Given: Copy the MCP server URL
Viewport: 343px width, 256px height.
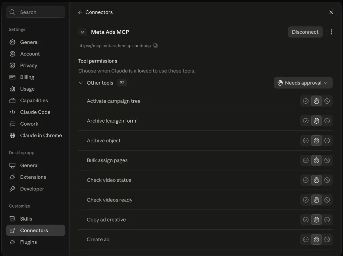Looking at the screenshot, I should (155, 45).
